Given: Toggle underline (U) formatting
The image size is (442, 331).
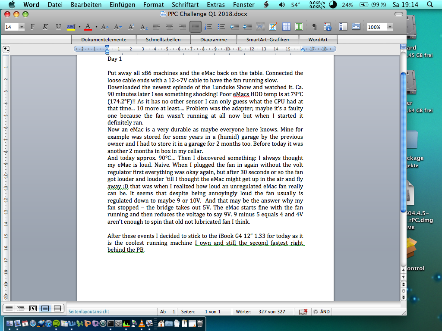Looking at the screenshot, I should (58, 27).
